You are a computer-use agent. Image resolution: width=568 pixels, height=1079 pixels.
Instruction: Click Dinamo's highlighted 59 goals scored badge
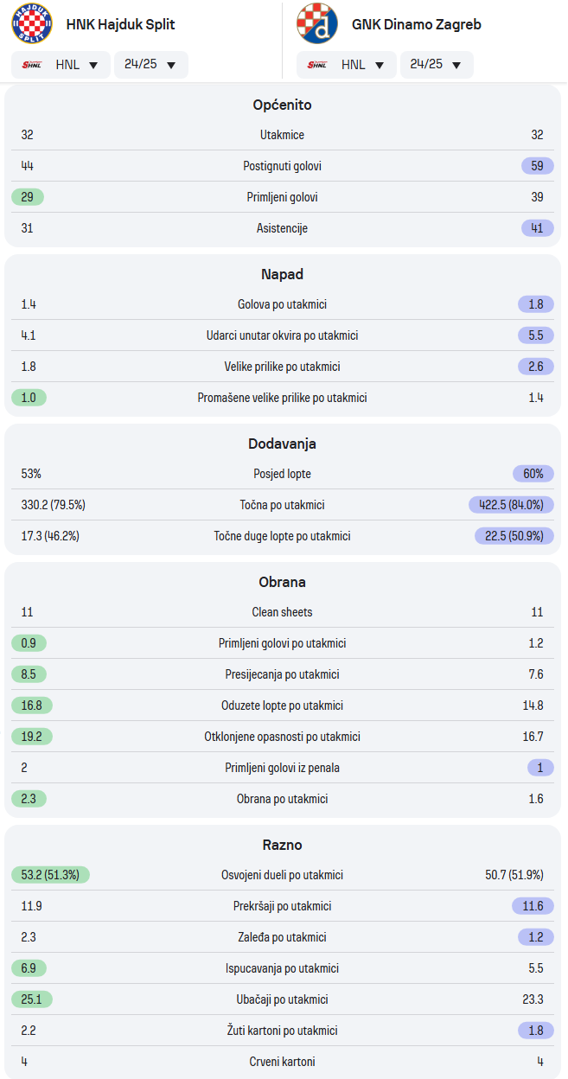tap(538, 166)
